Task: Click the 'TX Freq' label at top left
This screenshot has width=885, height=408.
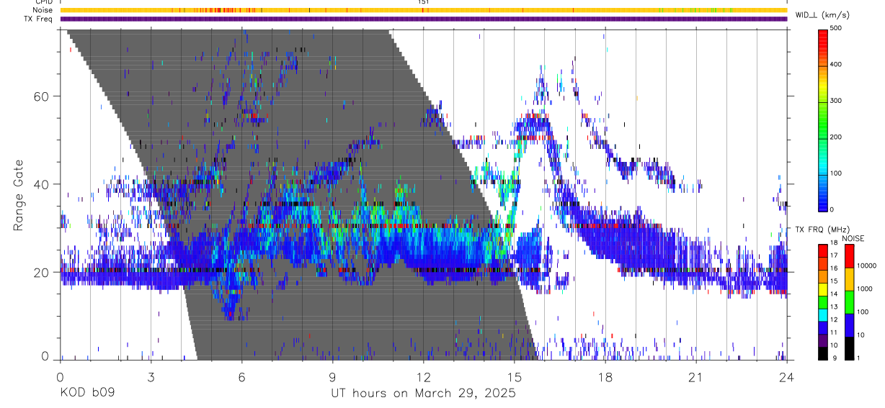Action: coord(39,19)
